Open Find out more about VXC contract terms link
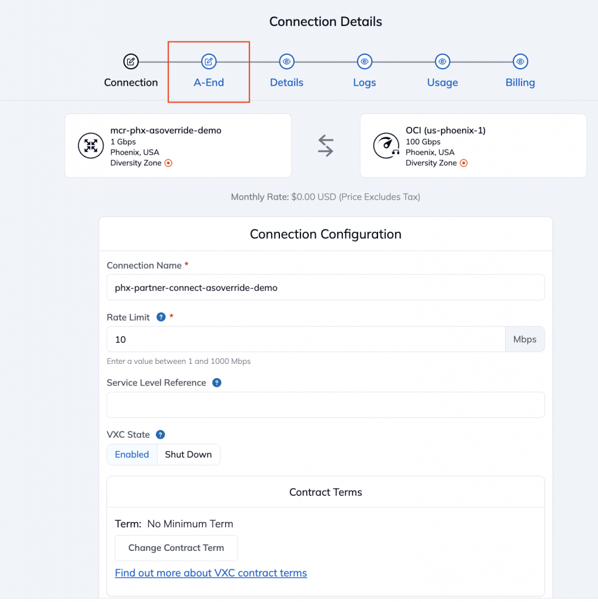598x602 pixels. click(211, 573)
